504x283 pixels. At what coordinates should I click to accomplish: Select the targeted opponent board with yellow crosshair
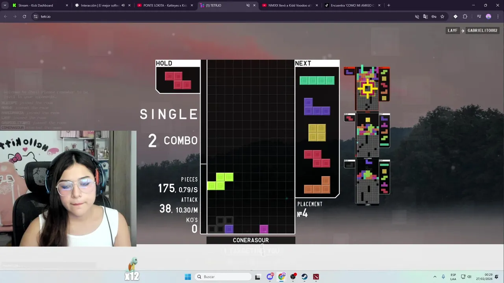(367, 89)
